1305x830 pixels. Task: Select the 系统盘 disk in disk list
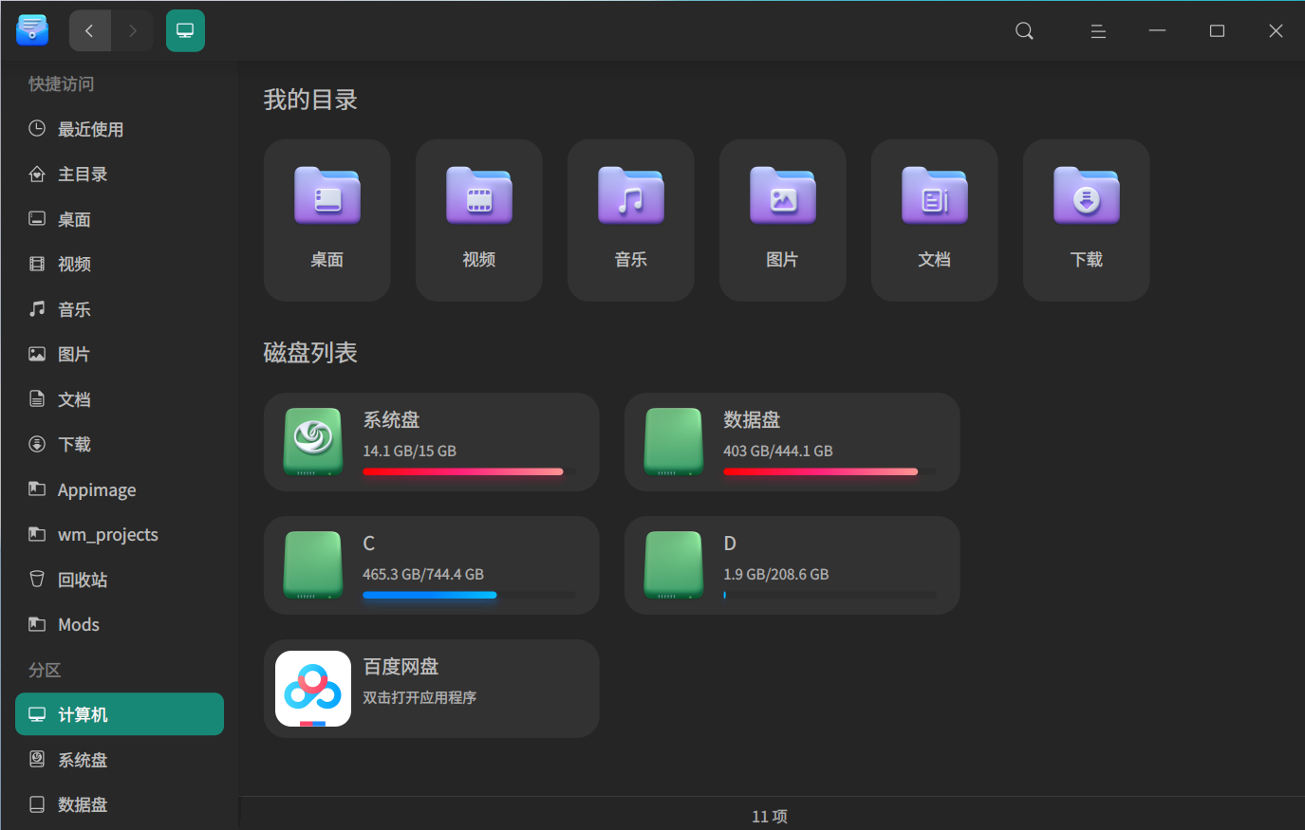[432, 442]
